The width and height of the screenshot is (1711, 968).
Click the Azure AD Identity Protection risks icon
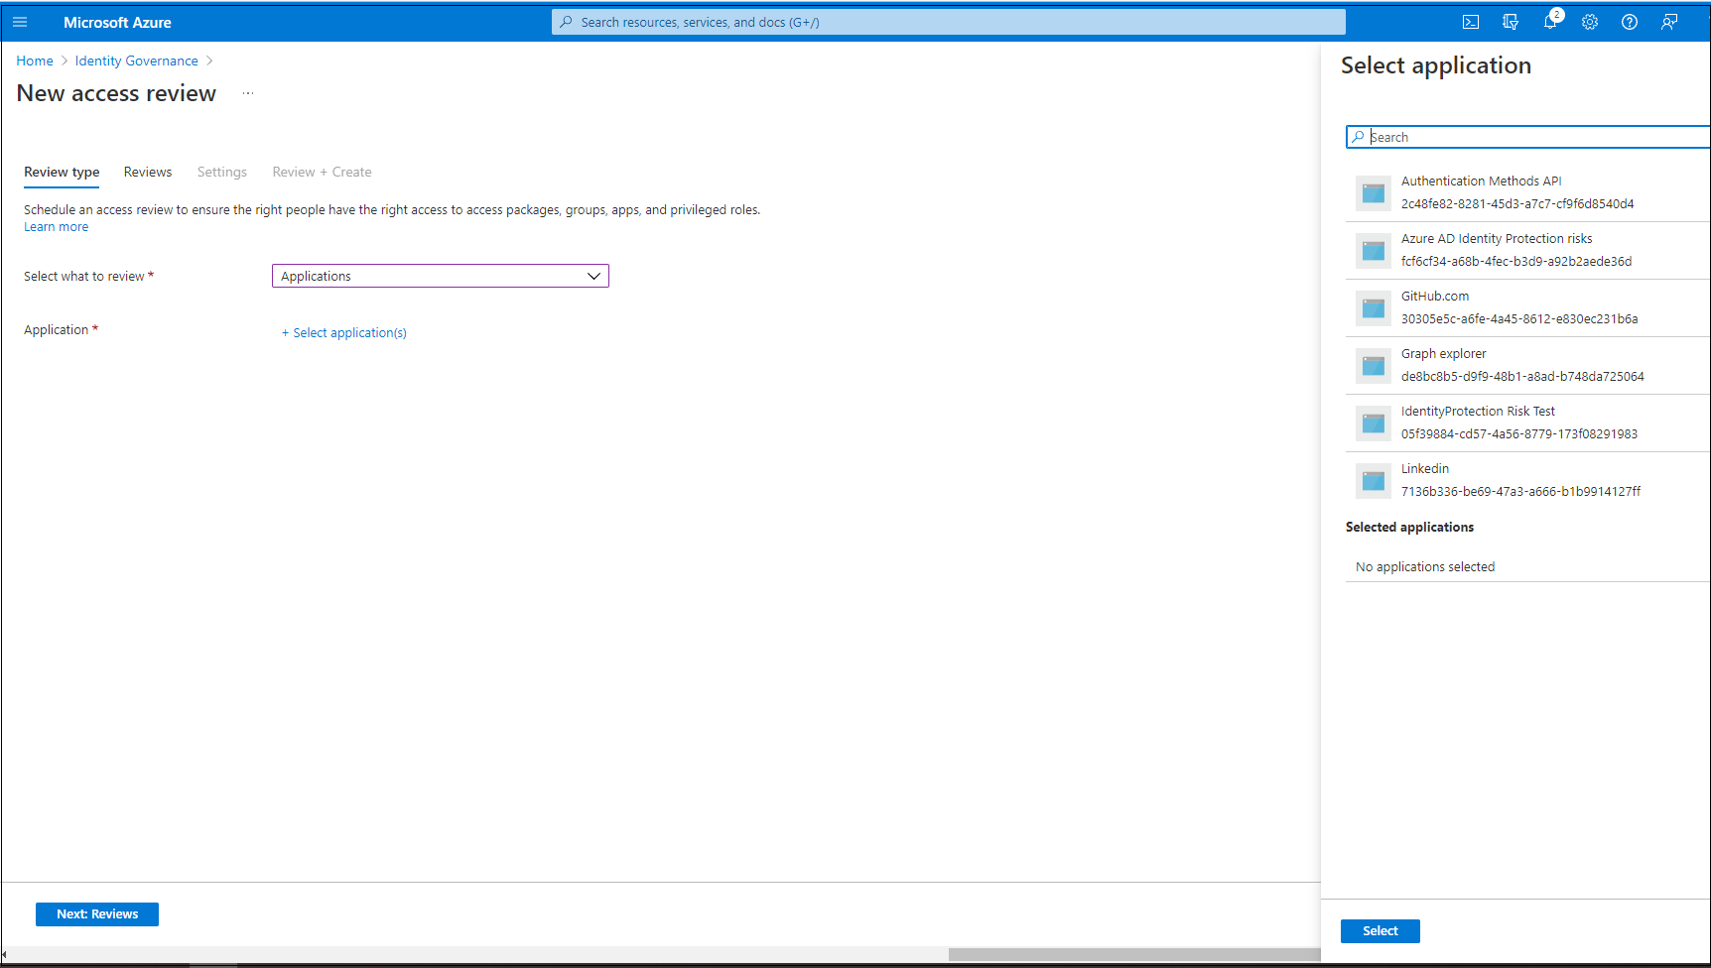(x=1374, y=251)
